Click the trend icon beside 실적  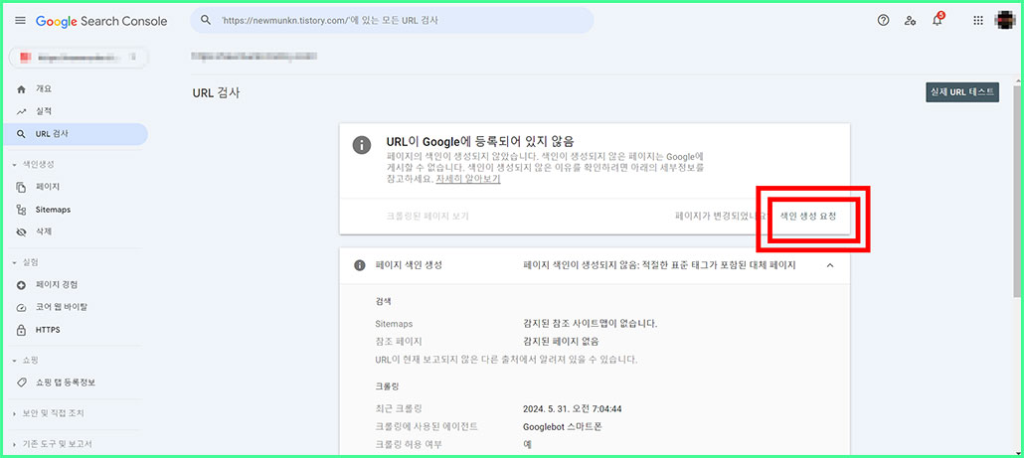(x=21, y=111)
